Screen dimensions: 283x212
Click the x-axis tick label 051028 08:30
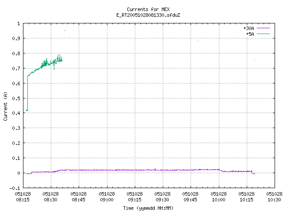tap(51, 197)
